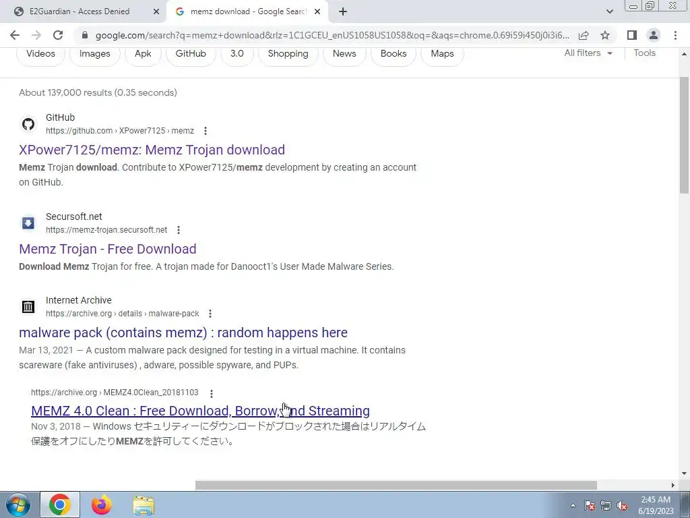
Task: Open the tab search chevron
Action: click(x=609, y=11)
